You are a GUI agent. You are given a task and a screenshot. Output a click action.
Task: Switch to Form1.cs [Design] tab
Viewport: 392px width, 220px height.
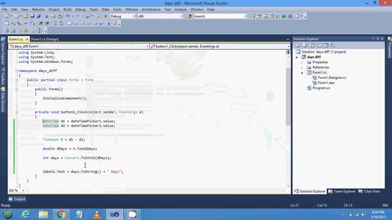[x=45, y=39]
